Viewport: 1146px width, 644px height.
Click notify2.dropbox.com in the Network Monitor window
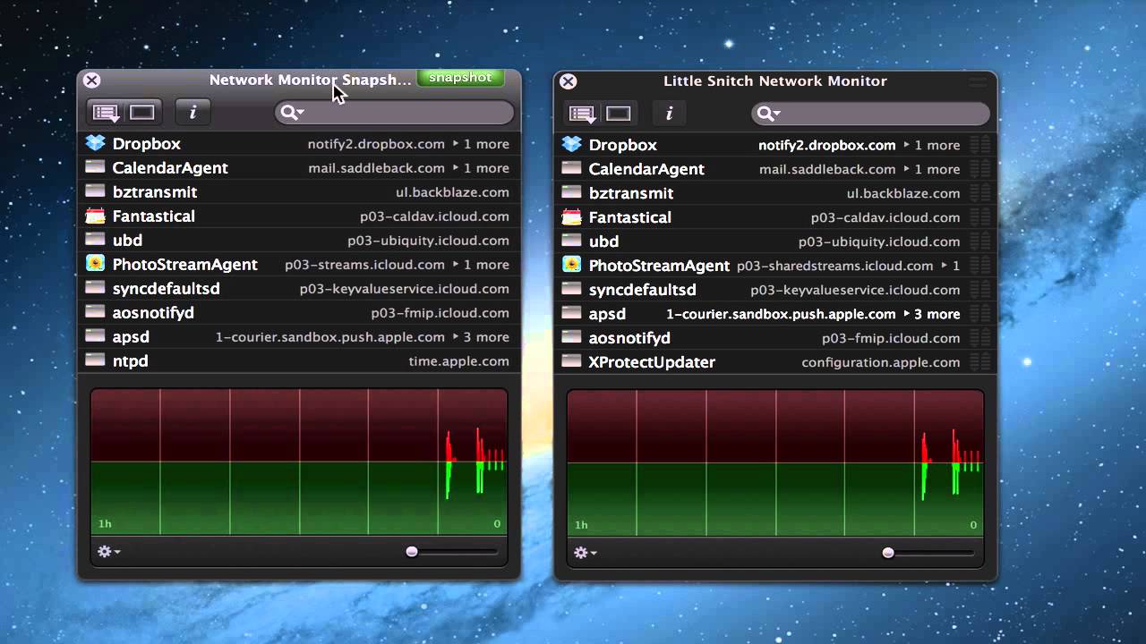pyautogui.click(x=826, y=145)
